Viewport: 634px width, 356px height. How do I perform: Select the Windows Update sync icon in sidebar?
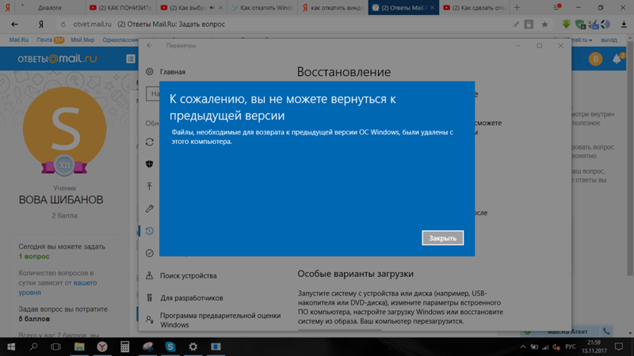(x=150, y=142)
